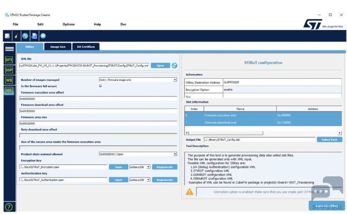
Task: Click the Encryption key path field
Action: pyautogui.click(x=64, y=167)
